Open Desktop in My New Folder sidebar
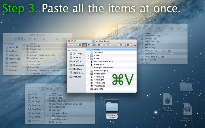This screenshot has height=128, width=205. click(x=76, y=69)
